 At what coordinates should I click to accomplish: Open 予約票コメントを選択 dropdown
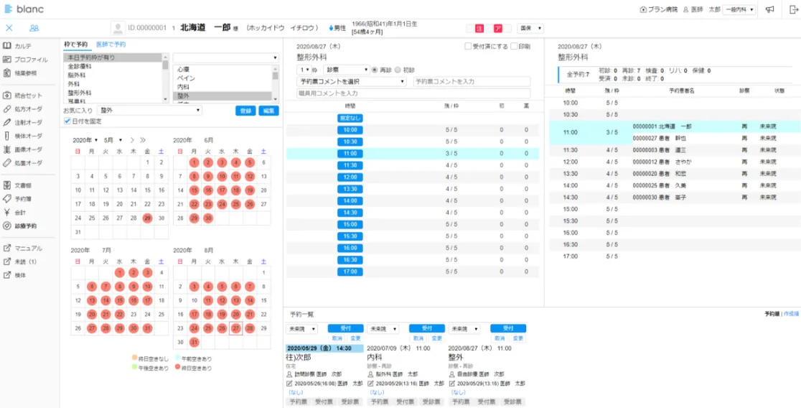coord(351,81)
